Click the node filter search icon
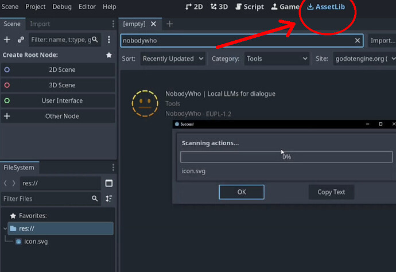 pos(95,40)
